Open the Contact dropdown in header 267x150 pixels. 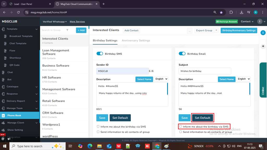tap(247, 21)
